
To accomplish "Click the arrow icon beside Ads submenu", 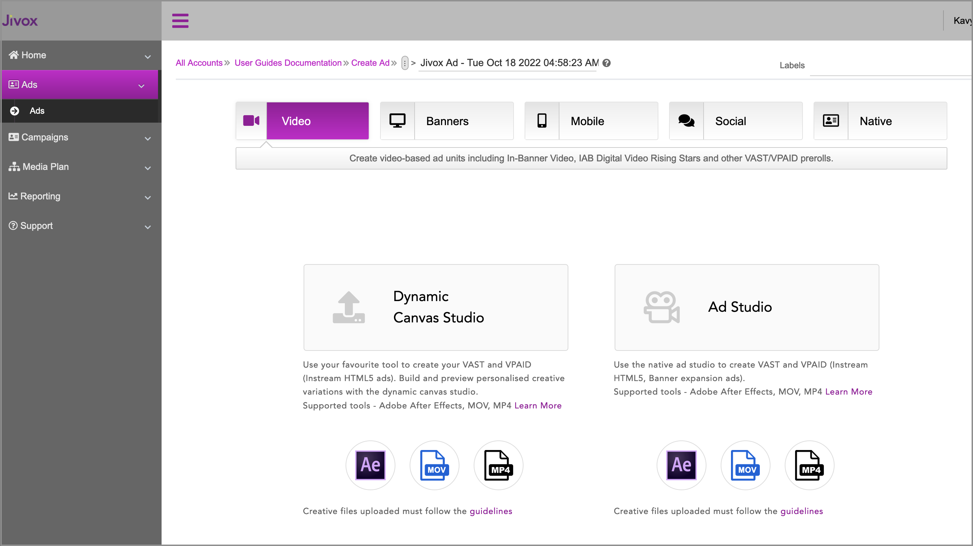I will click(x=14, y=111).
